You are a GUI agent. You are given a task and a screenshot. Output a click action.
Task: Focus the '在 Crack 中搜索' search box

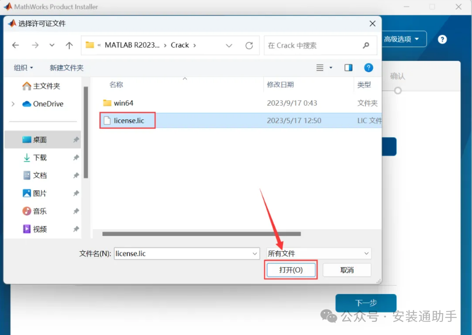pos(320,45)
